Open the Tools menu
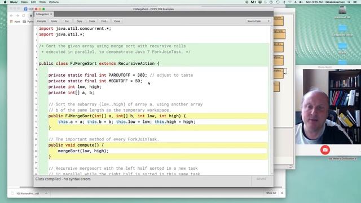 (x=42, y=2)
